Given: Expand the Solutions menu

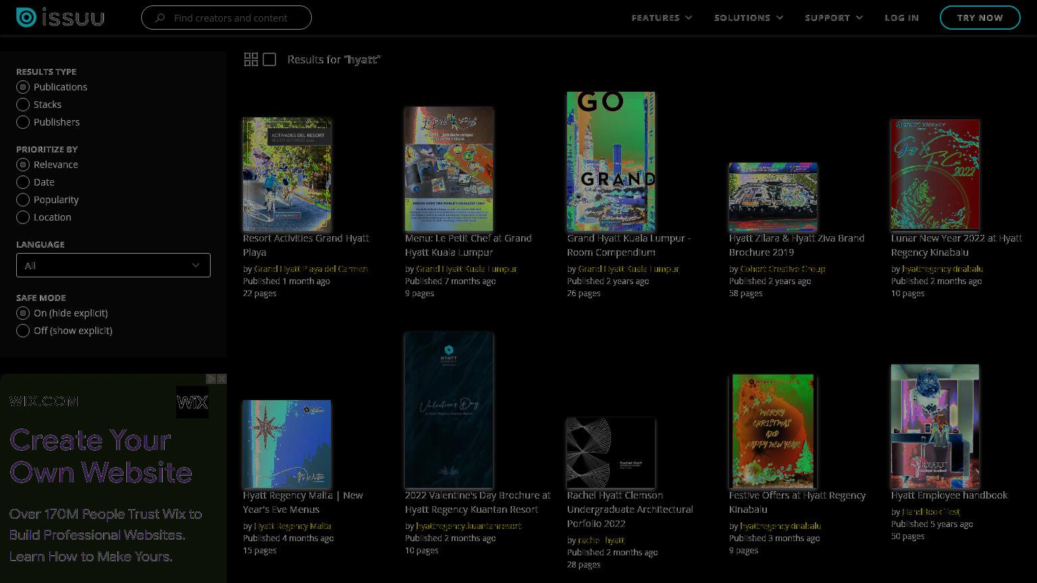Looking at the screenshot, I should [x=749, y=18].
